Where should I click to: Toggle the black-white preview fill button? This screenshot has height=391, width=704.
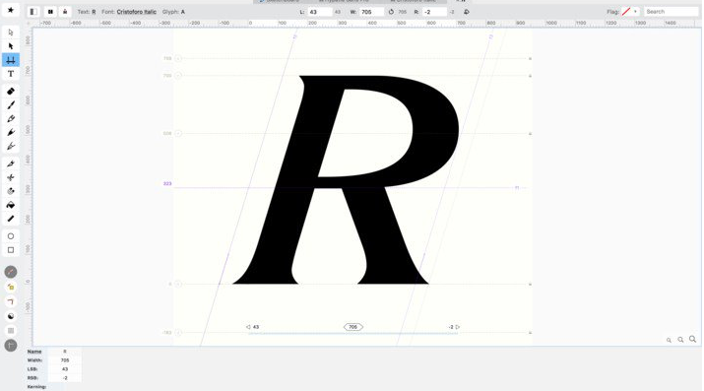pos(11,316)
